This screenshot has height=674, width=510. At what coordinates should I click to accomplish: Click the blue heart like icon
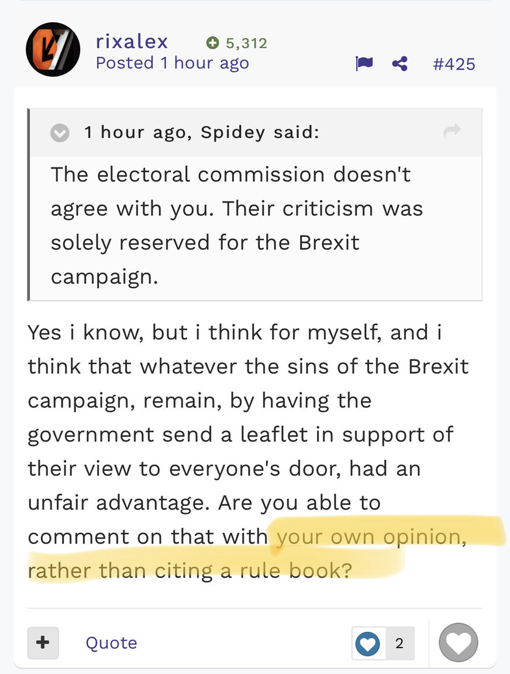368,643
